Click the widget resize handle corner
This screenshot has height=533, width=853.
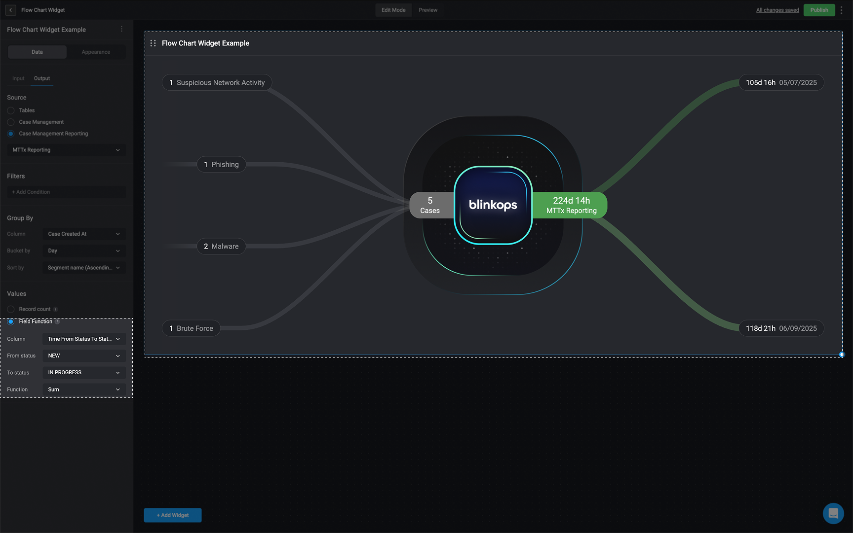[x=842, y=355]
